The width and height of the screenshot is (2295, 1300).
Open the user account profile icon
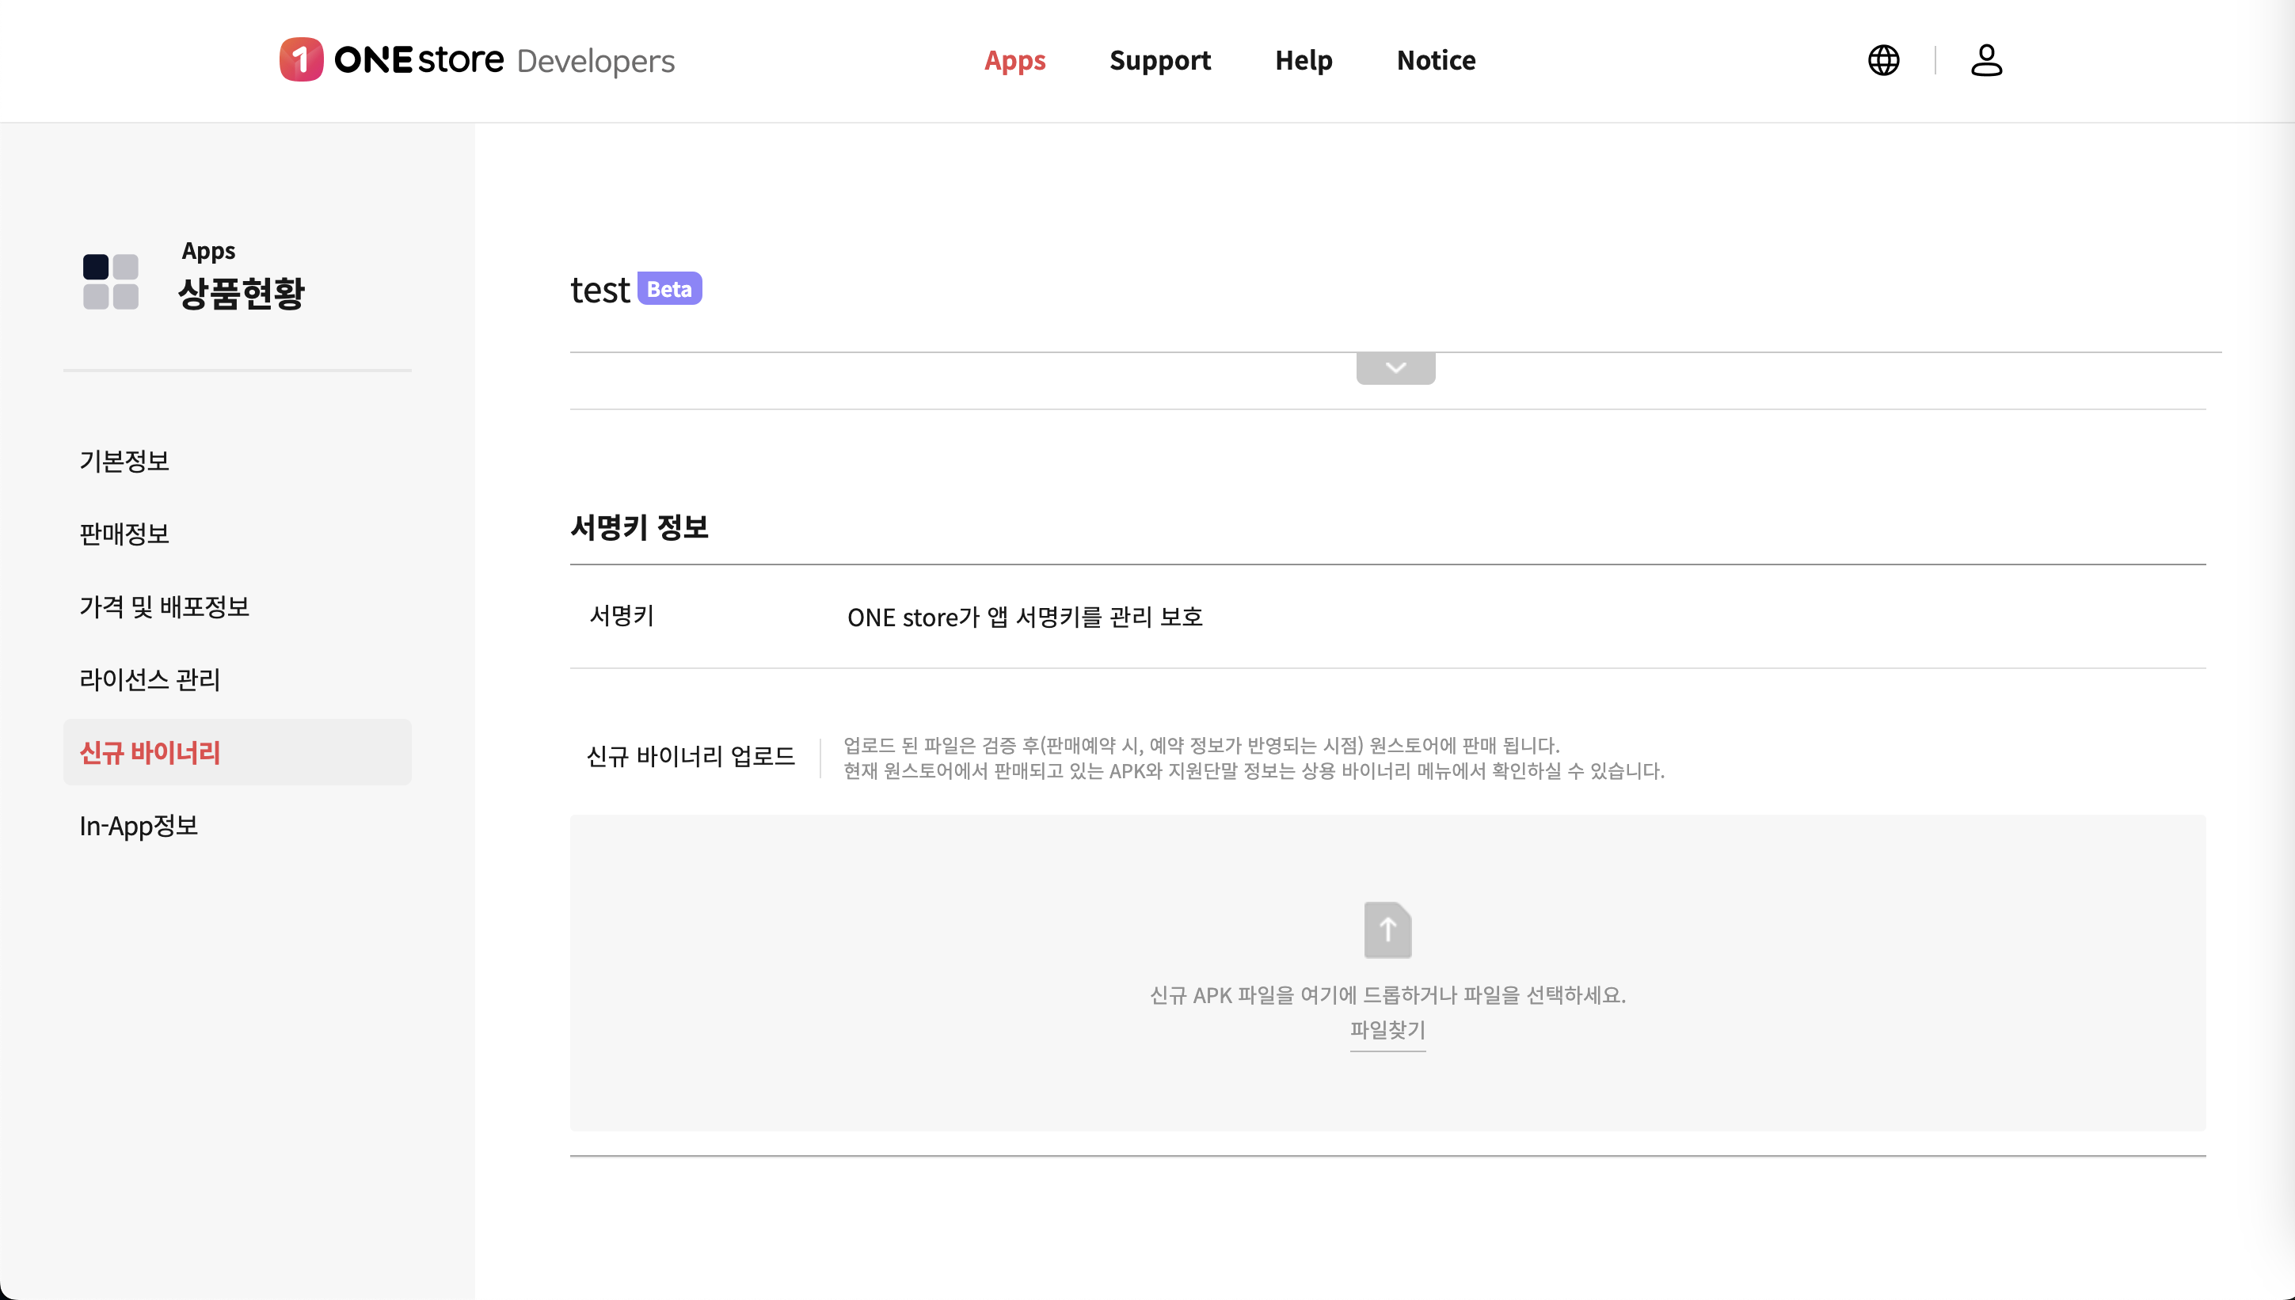tap(1986, 60)
